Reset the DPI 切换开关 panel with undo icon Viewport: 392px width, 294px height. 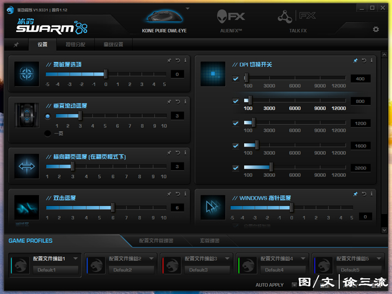click(x=363, y=61)
